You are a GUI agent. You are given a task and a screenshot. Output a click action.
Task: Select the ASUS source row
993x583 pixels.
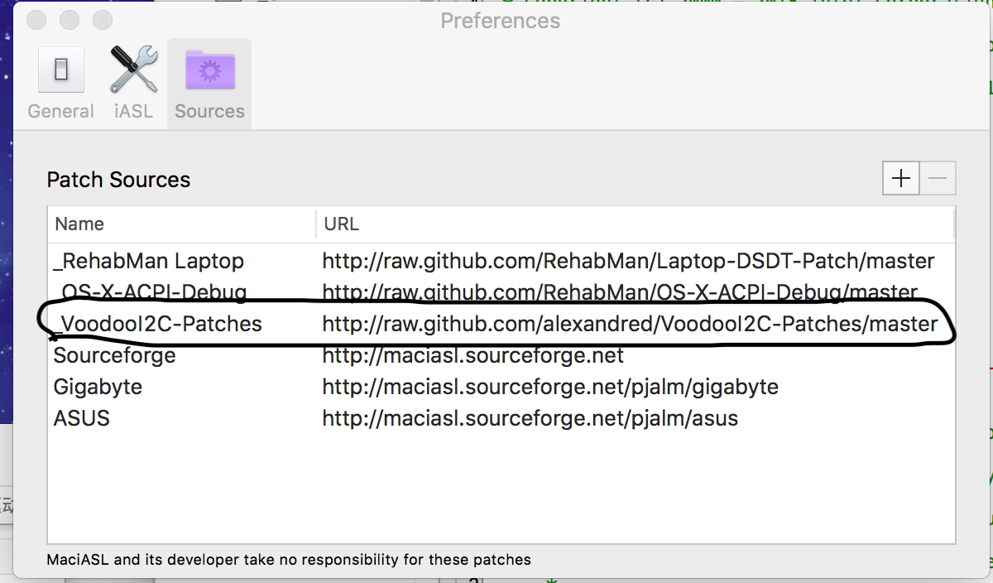[81, 418]
